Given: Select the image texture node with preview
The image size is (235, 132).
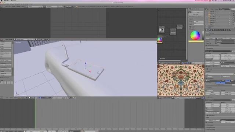Looking at the screenshot, I should (162, 29).
